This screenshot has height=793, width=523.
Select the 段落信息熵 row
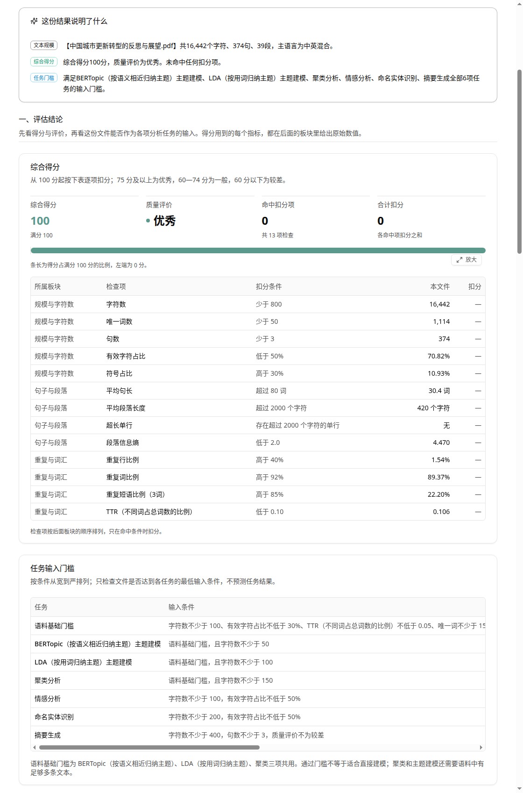258,443
